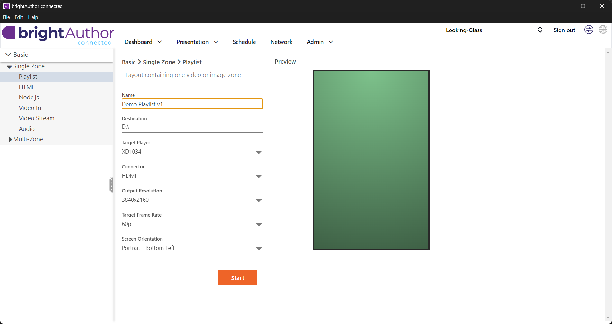Screen dimensions: 612x324
Task: Open the Output Resolution dropdown
Action: (x=258, y=200)
